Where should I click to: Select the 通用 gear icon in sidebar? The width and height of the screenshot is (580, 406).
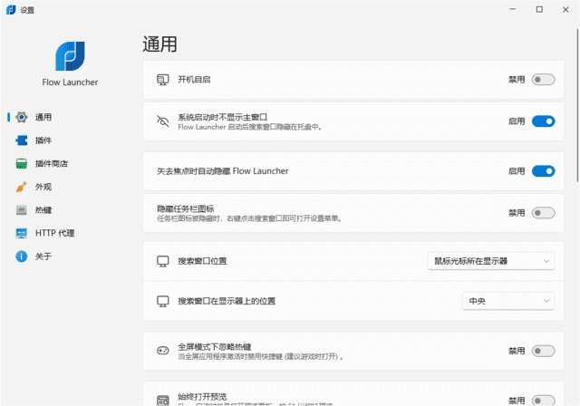[x=22, y=117]
